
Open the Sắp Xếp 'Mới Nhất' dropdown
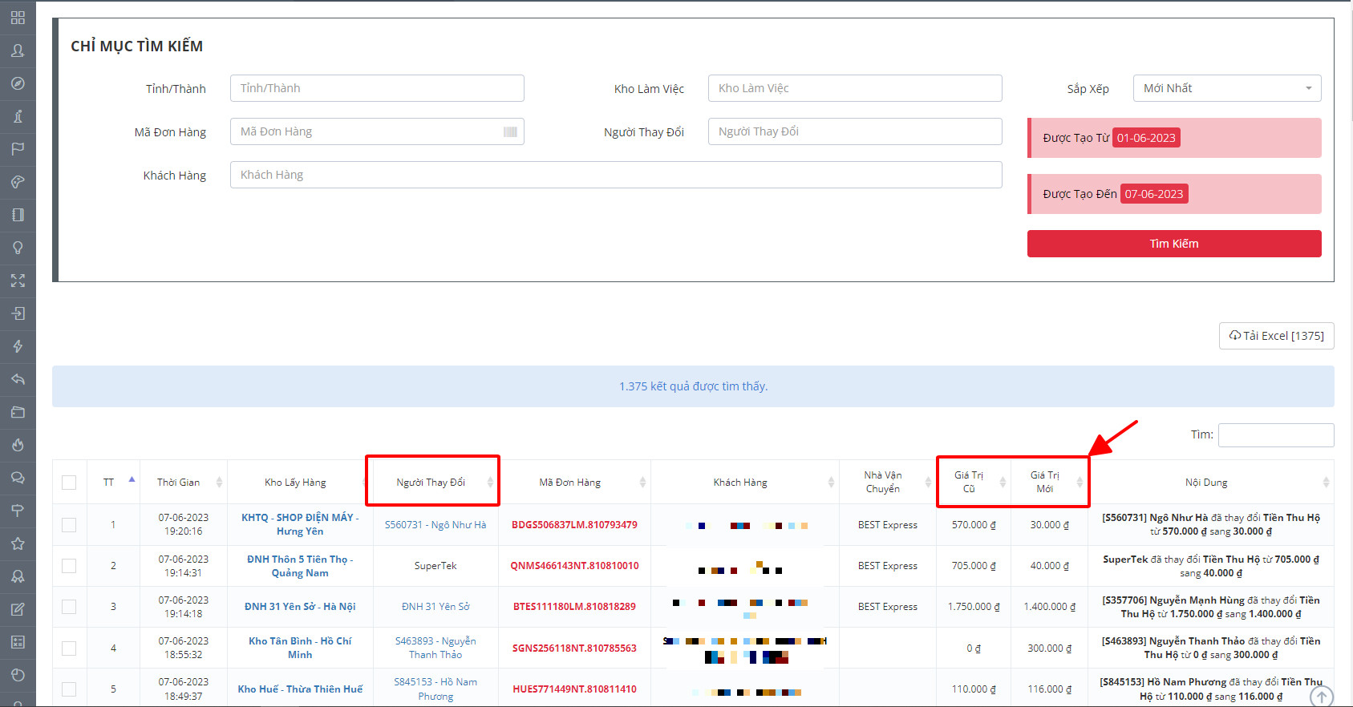point(1226,88)
